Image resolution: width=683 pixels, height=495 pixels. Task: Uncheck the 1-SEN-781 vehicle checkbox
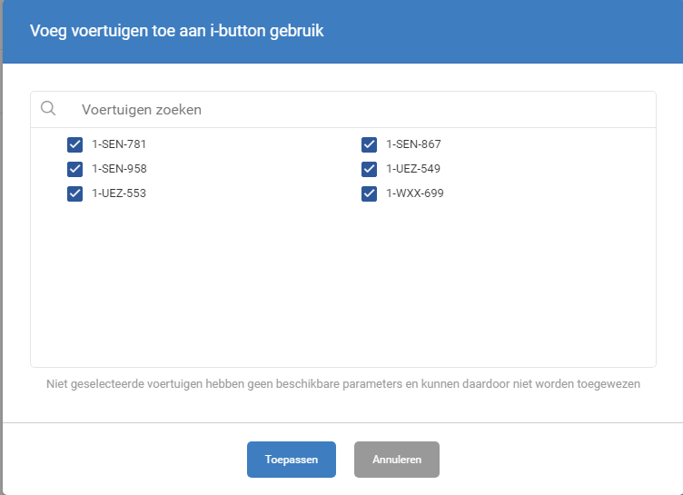pyautogui.click(x=74, y=144)
